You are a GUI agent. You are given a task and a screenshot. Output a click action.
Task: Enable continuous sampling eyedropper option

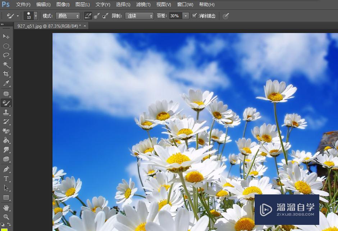coord(88,16)
